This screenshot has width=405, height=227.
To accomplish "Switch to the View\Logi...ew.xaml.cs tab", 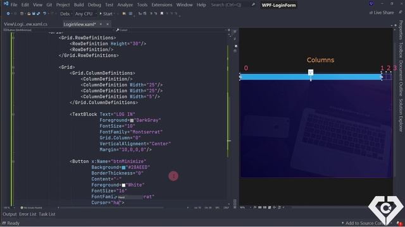I will click(x=25, y=24).
